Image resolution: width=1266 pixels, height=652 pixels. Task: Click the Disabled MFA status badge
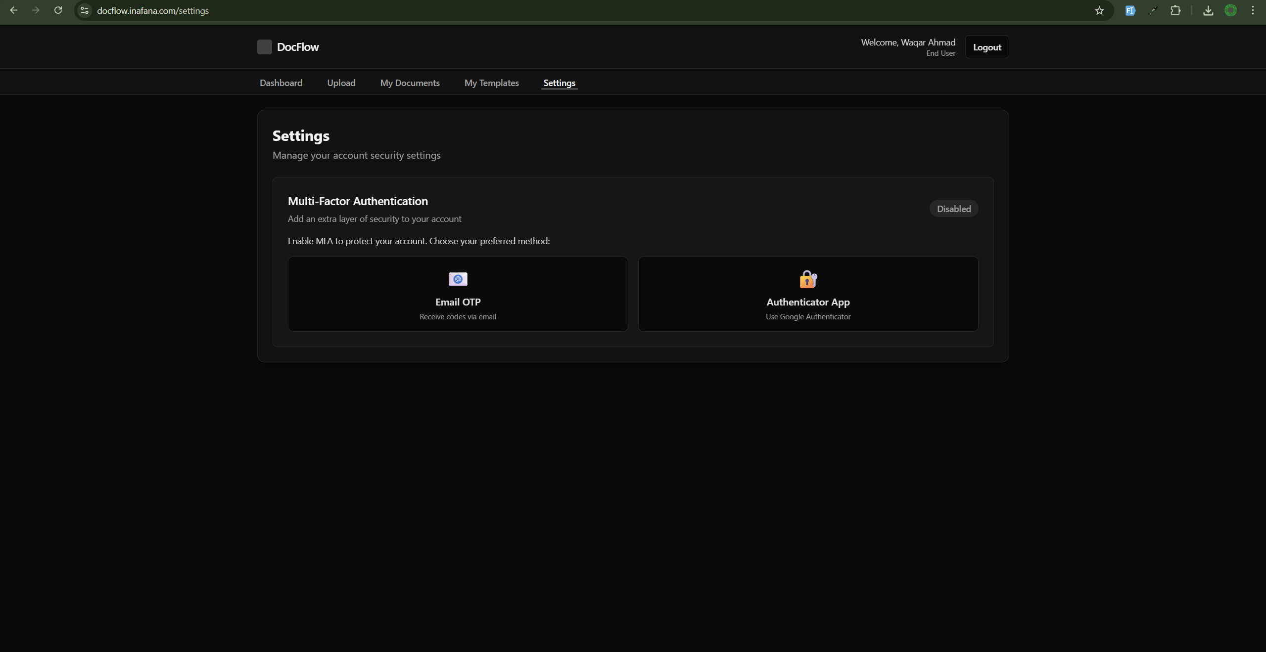click(x=953, y=209)
